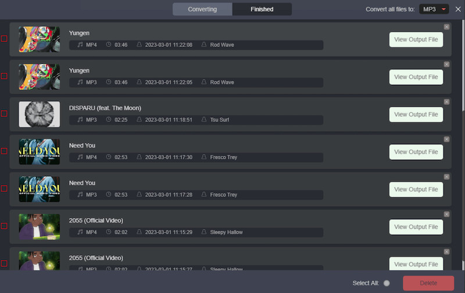Click the date icon beside 2023-03-01 11:17:28
This screenshot has width=465, height=293.
pyautogui.click(x=139, y=194)
